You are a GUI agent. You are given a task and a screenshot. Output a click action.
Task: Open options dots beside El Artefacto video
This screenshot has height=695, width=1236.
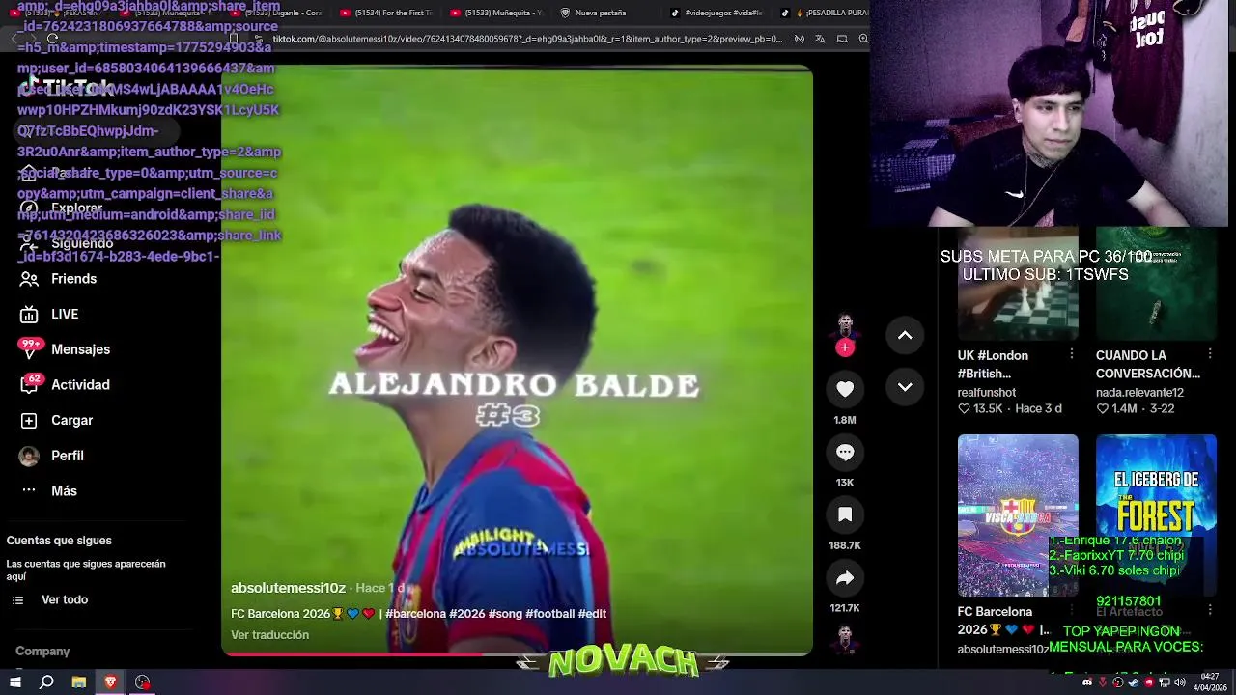(x=1209, y=611)
